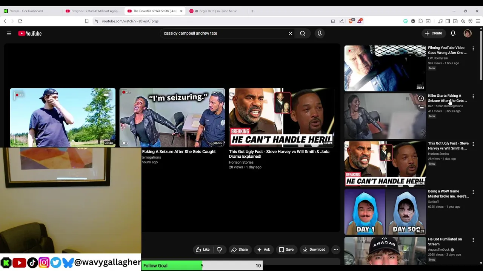Open the Brave Wallet icon
Image resolution: width=483 pixels, height=271 pixels.
click(455, 21)
